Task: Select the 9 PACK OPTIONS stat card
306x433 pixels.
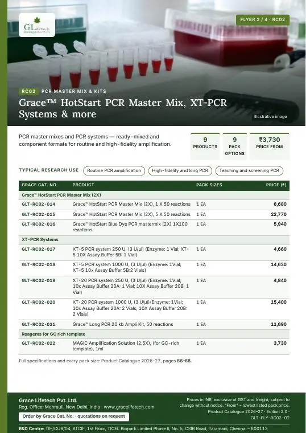Action: (234, 146)
